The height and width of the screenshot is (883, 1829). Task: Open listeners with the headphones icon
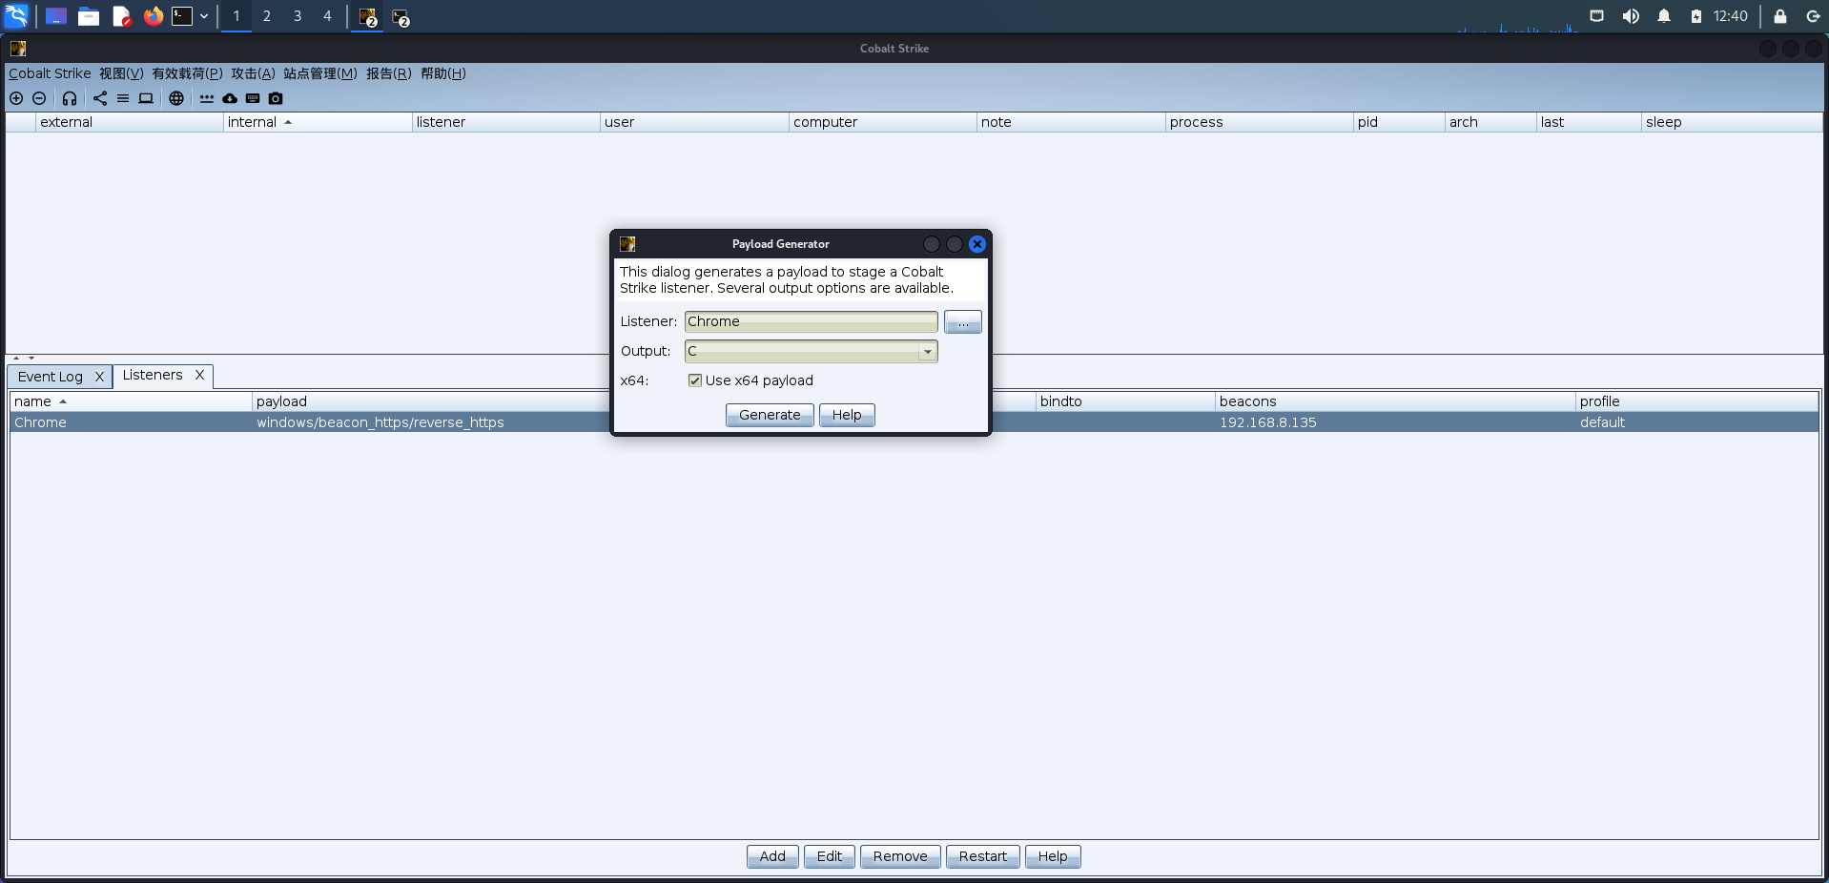click(x=70, y=98)
